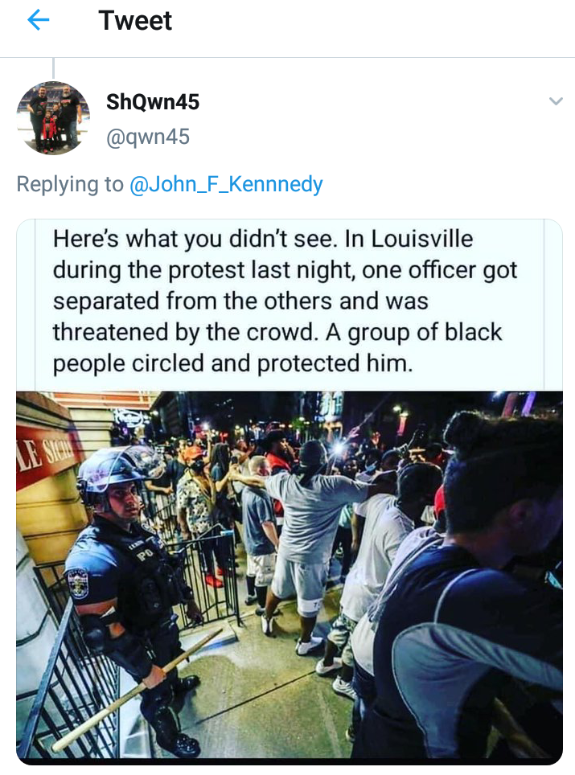The height and width of the screenshot is (775, 575).
Task: Tap the police shoulder patch badge
Action: click(79, 583)
